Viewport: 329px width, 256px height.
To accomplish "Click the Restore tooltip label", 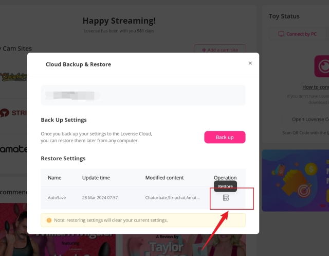I will pos(225,186).
